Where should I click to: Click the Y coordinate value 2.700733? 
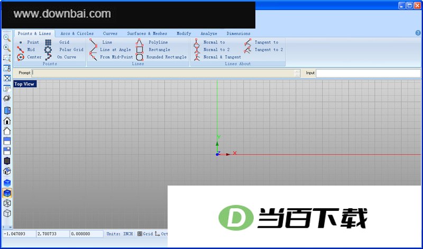tap(52, 234)
